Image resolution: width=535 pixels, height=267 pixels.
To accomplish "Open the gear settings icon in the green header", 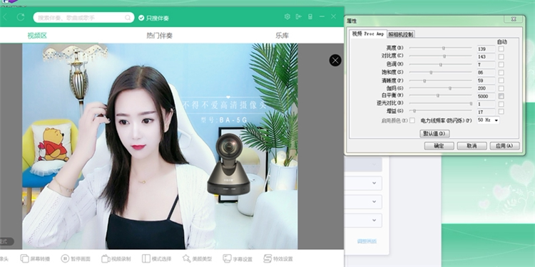I will (x=287, y=16).
